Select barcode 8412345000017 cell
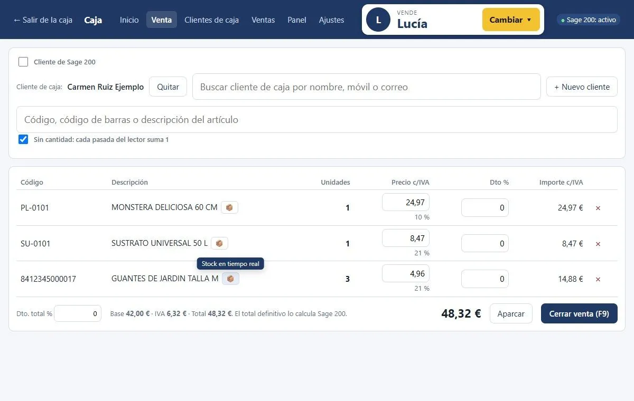 [x=48, y=279]
